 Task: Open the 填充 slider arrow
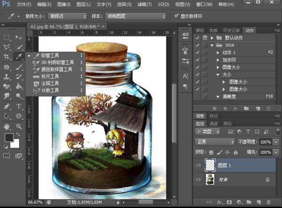tap(276, 152)
